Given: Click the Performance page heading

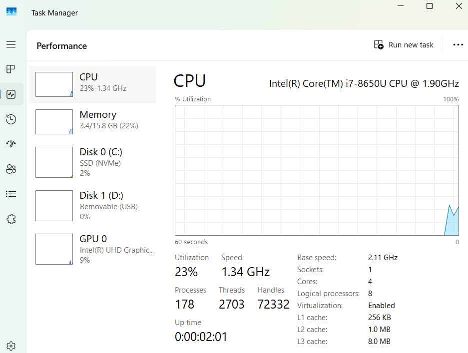Looking at the screenshot, I should 62,46.
